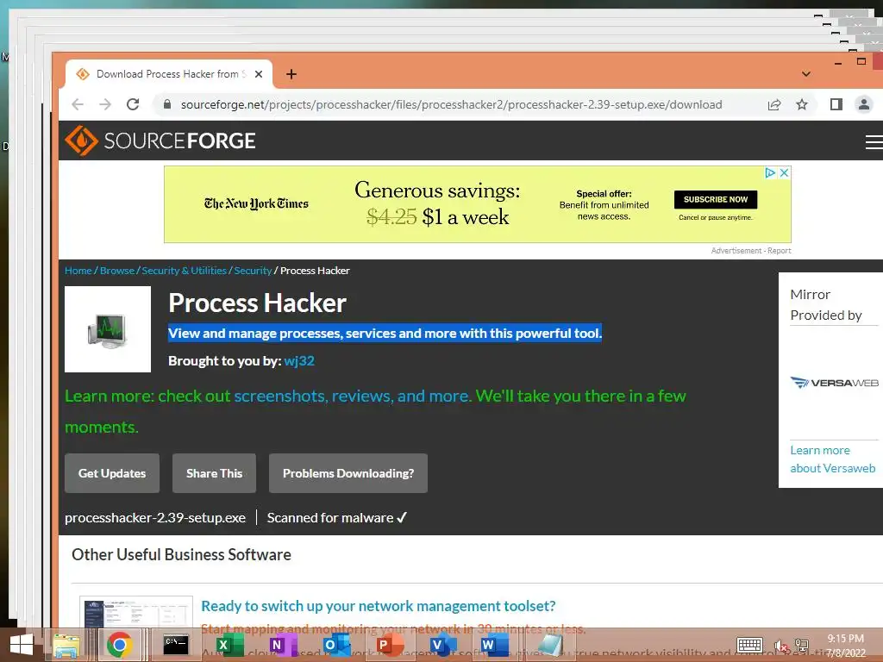Launch Outlook from the taskbar

(x=335, y=645)
